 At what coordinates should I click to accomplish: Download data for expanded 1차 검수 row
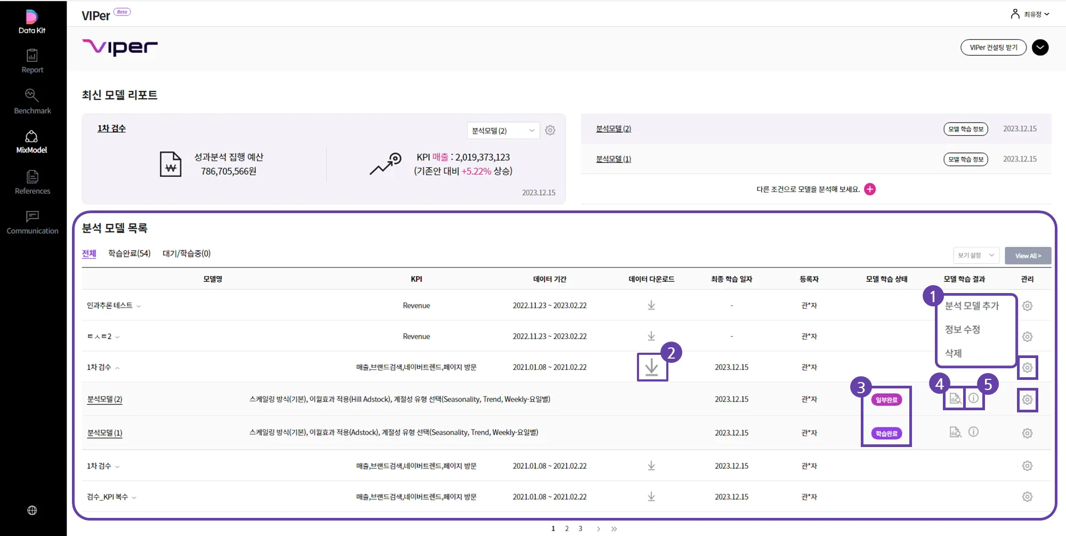(652, 367)
